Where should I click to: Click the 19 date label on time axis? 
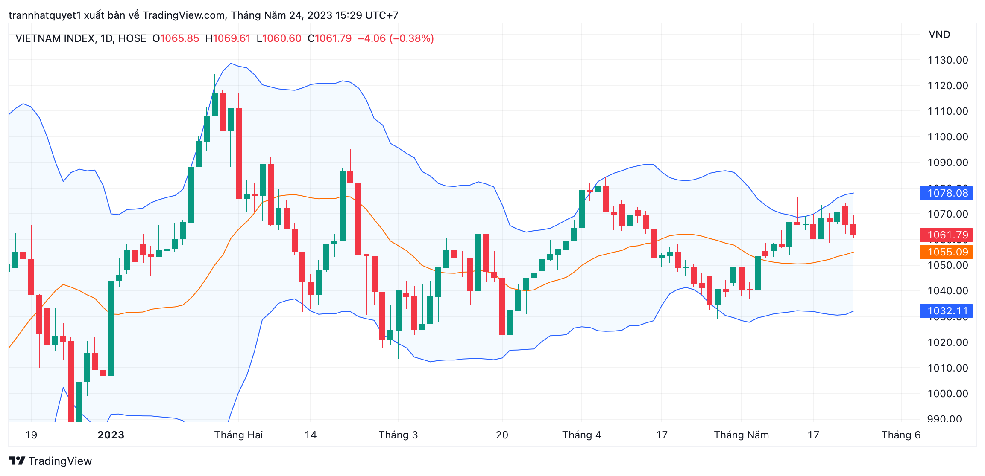(31, 435)
